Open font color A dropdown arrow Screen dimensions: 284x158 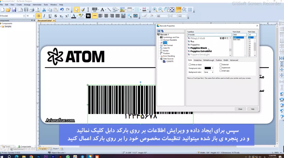point(77,16)
